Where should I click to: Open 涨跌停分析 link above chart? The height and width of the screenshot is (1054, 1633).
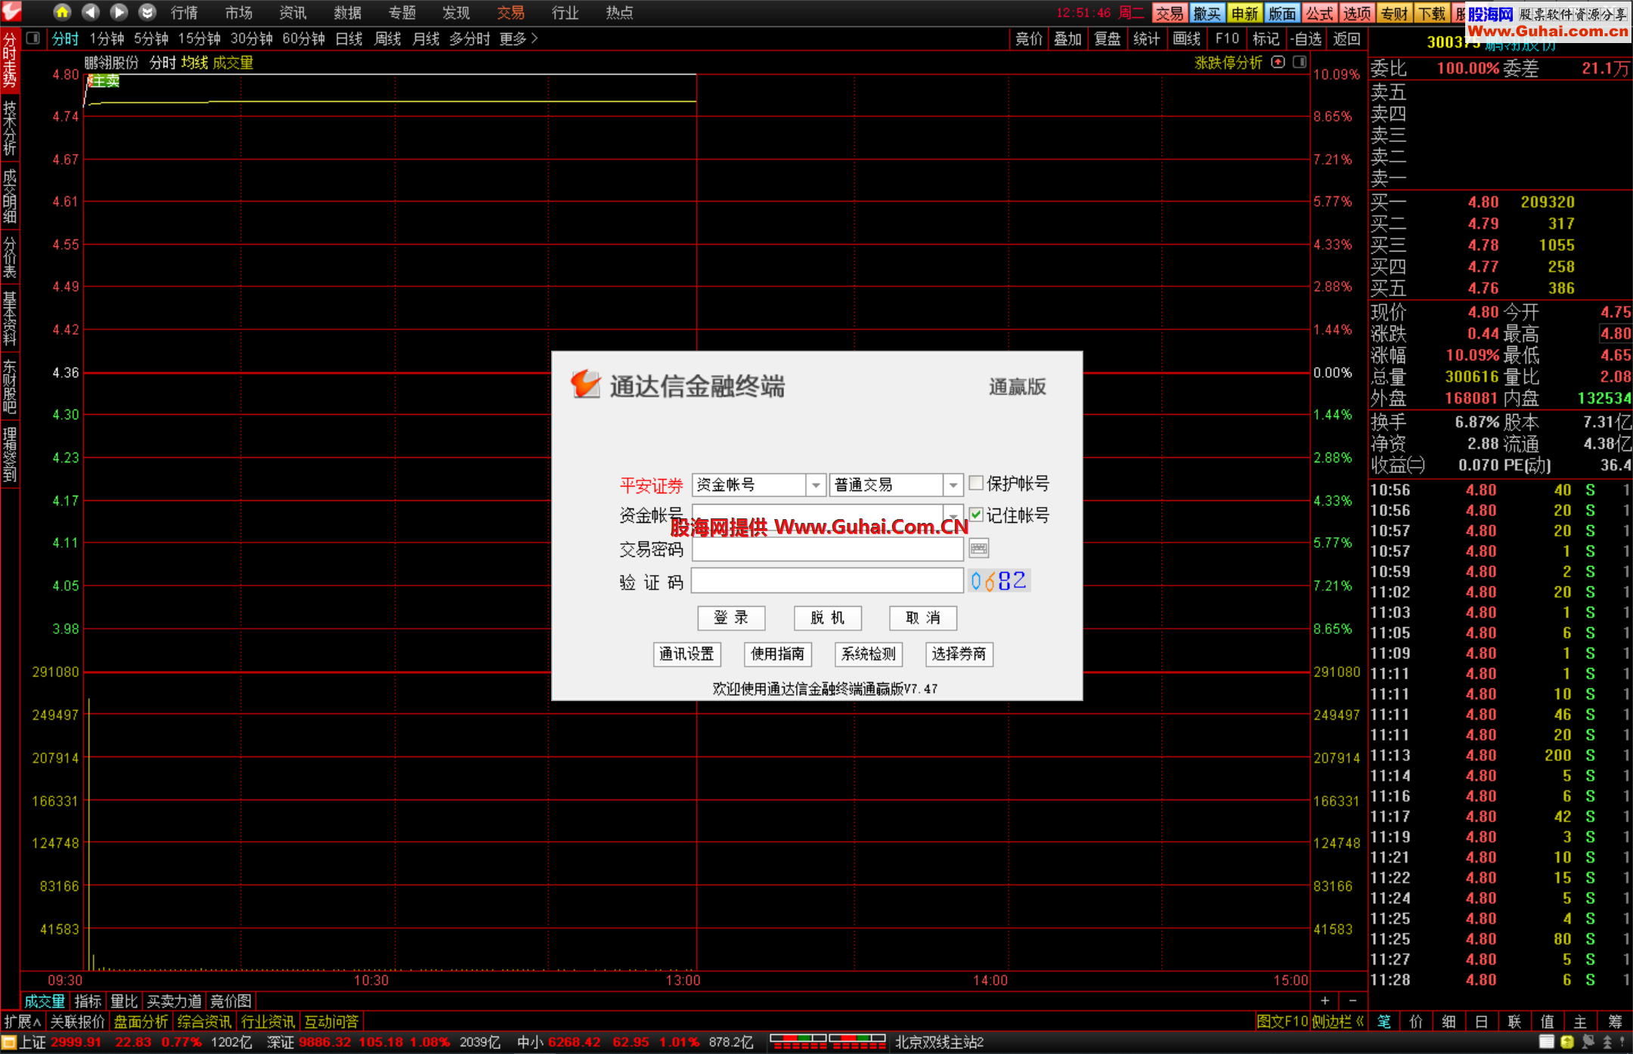1228,63
